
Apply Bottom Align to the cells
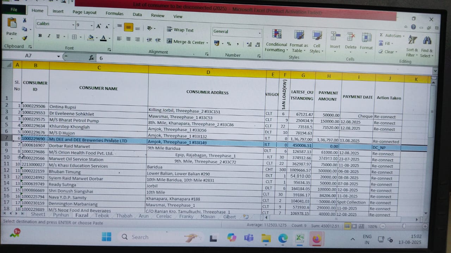coord(137,28)
